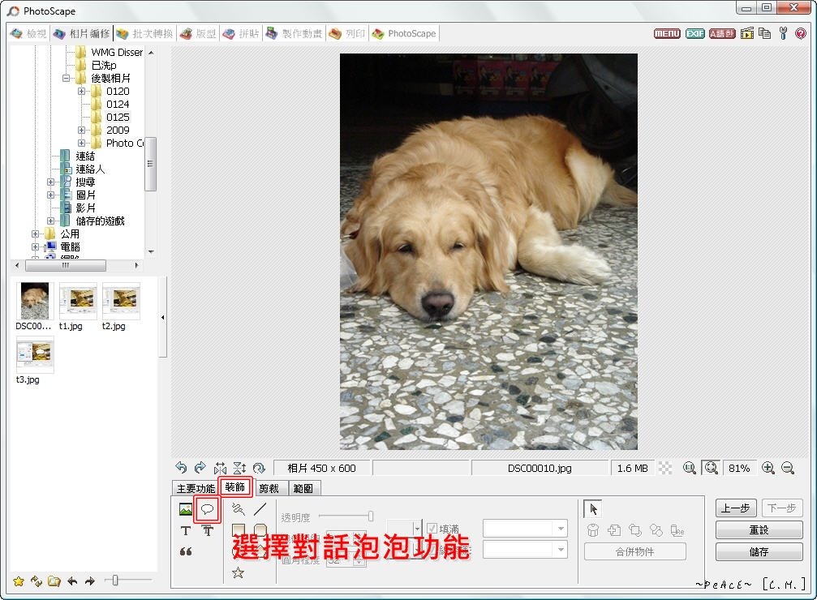Expand the 0120 folder node

[82, 91]
